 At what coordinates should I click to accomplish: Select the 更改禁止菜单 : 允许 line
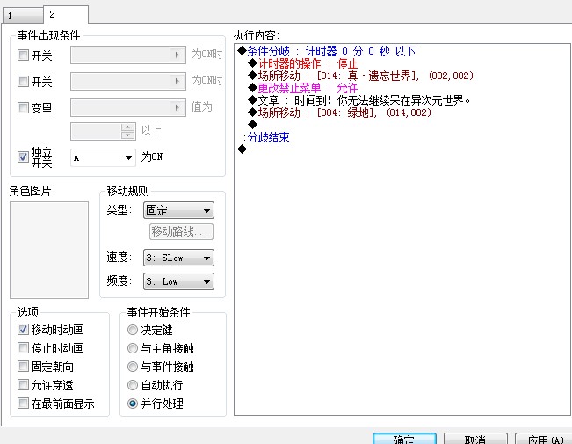click(303, 88)
